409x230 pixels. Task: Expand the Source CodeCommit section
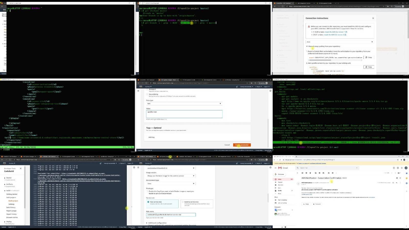coord(5,178)
